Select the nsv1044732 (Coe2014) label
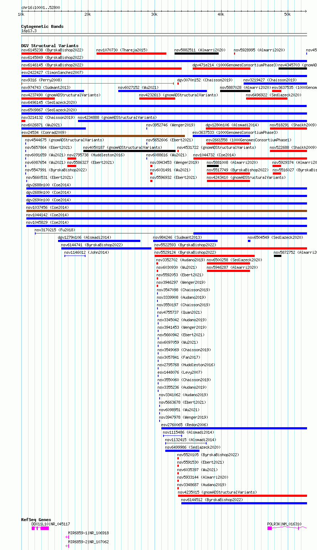 point(214,155)
